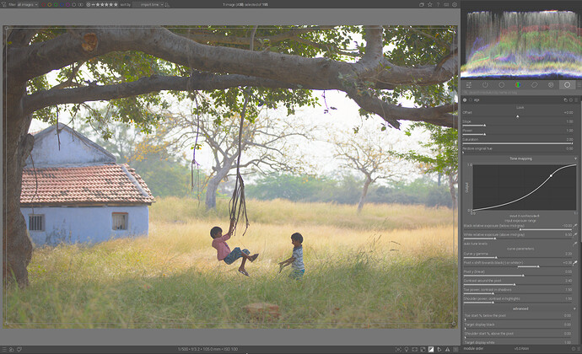Click the second display icon in bottom-left bar
Screen dimensions: 582x354
19,349
